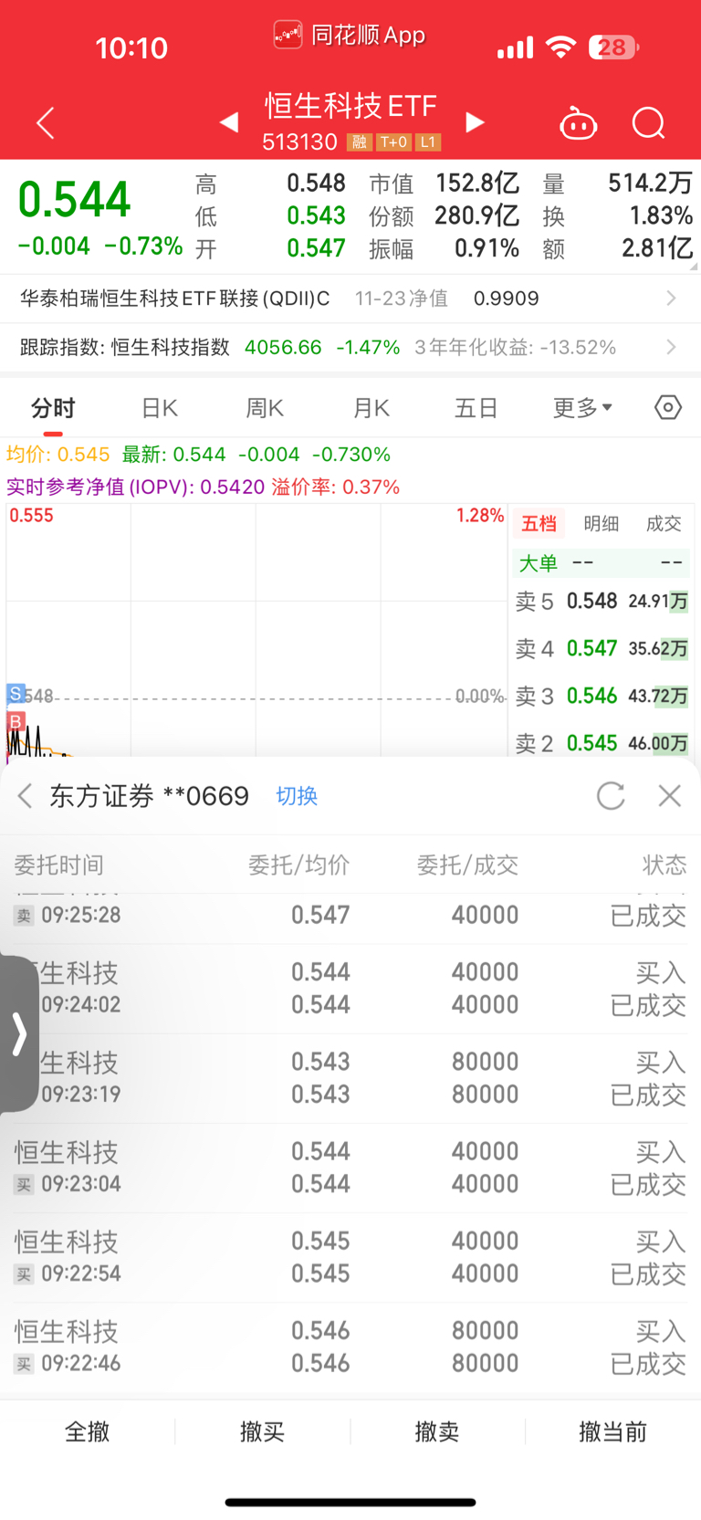Tap 大单 row in order book
Image resolution: width=701 pixels, height=1520 pixels.
601,562
